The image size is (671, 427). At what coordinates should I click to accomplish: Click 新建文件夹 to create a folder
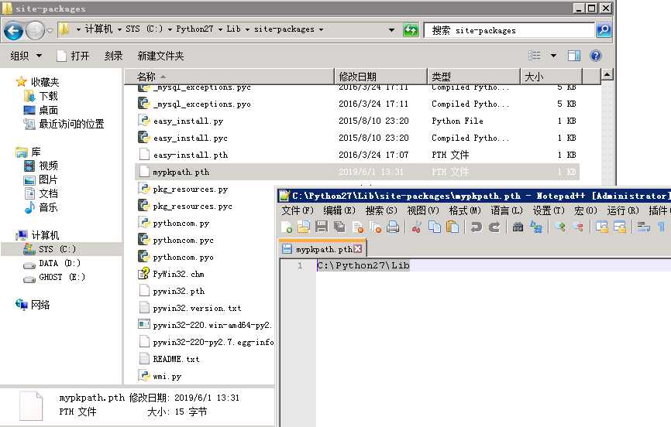(x=160, y=56)
